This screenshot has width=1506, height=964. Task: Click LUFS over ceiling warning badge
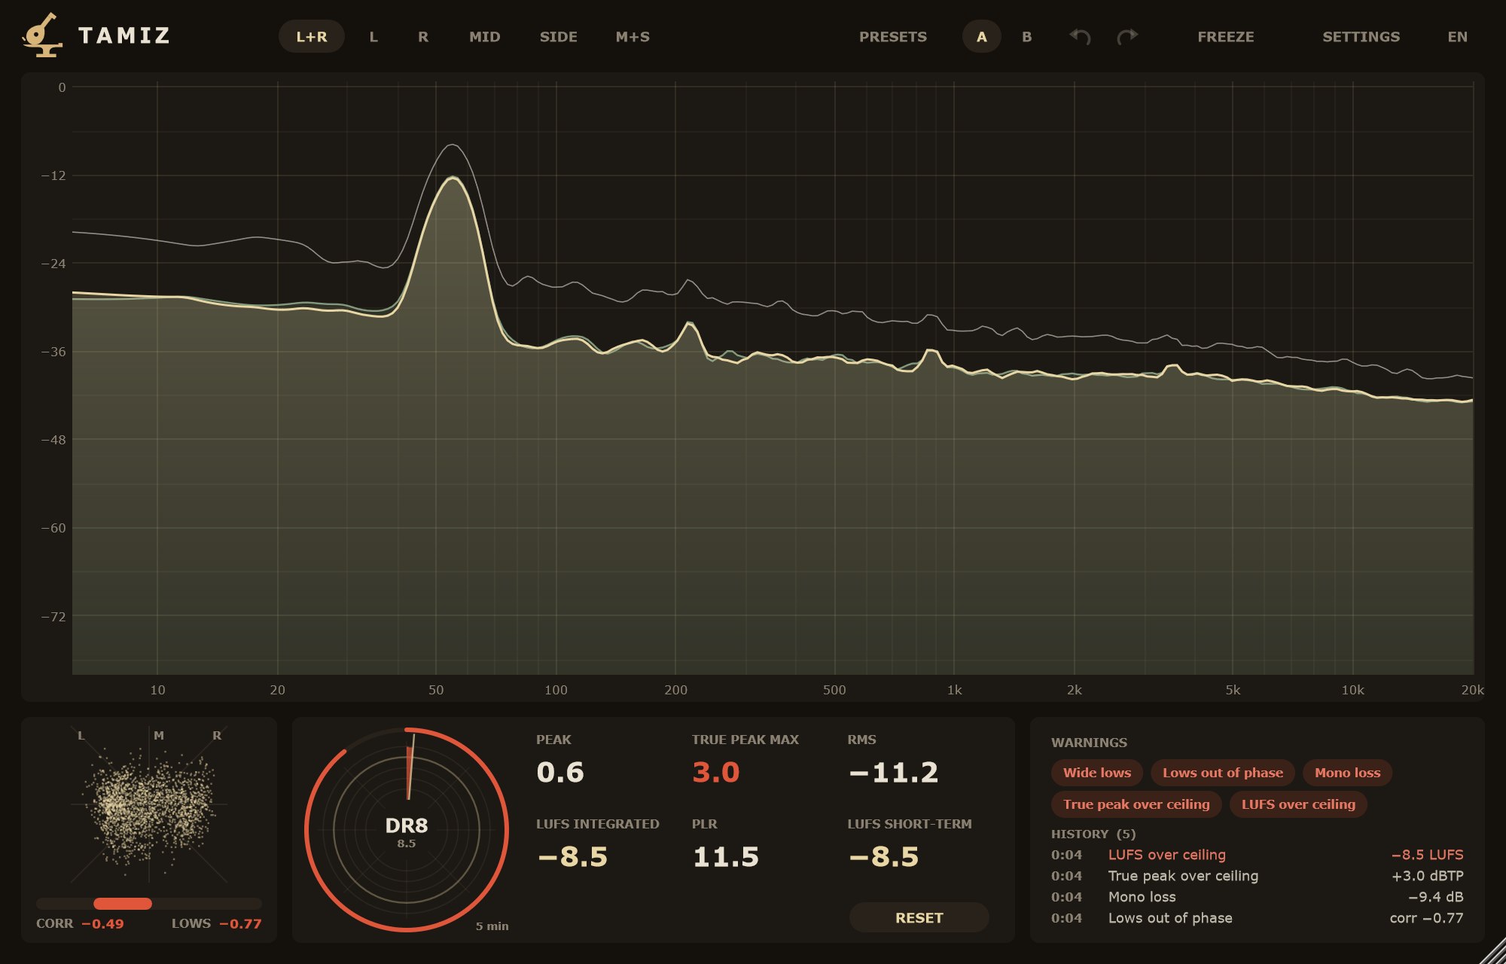click(1298, 804)
